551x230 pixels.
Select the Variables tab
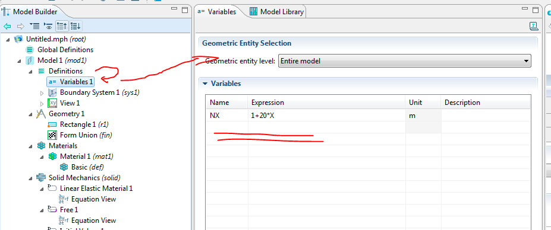click(216, 12)
